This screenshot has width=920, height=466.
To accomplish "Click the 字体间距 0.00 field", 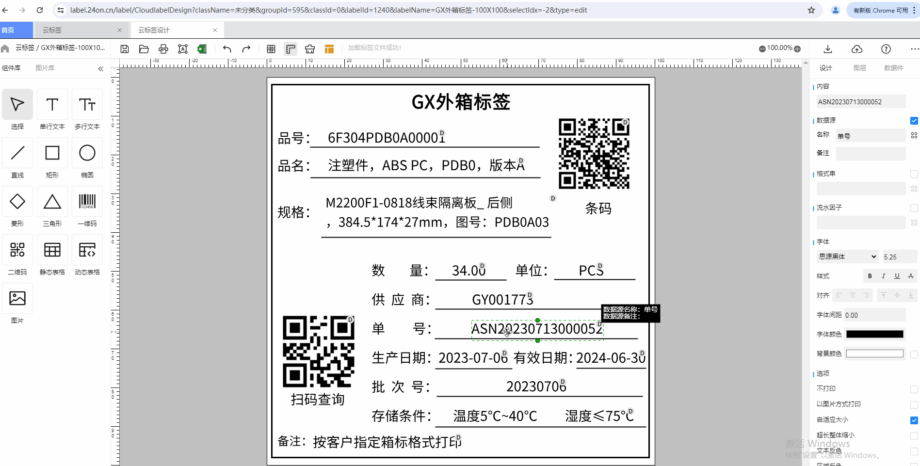I will (875, 315).
